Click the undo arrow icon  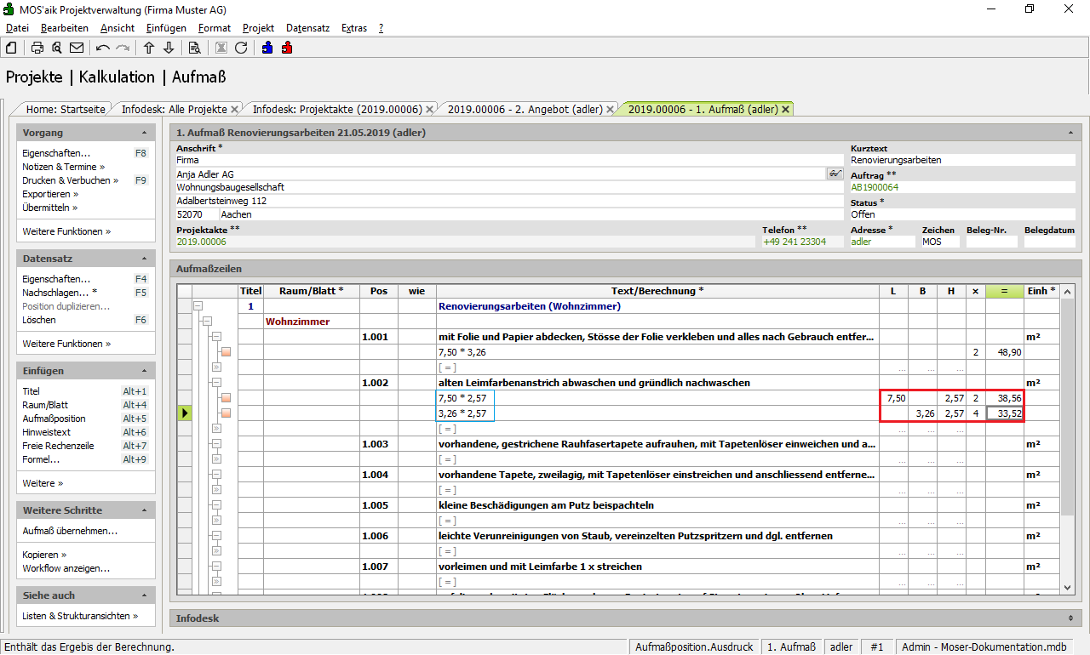tap(103, 48)
